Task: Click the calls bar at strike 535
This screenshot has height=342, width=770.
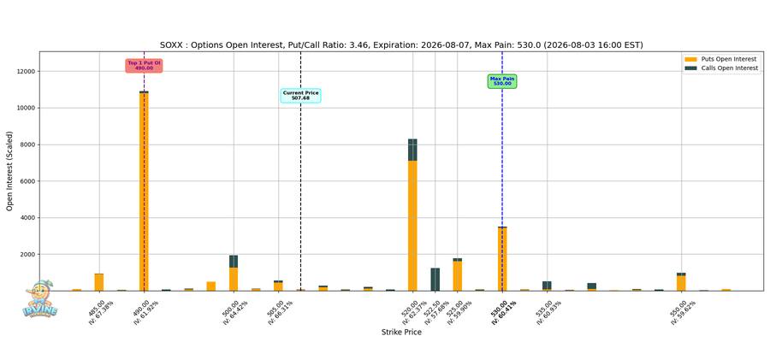Action: click(547, 286)
